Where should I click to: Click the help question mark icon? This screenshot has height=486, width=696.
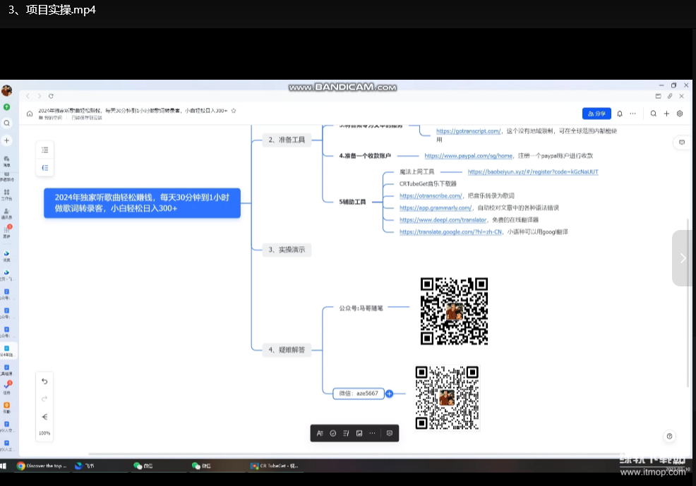pos(669,437)
